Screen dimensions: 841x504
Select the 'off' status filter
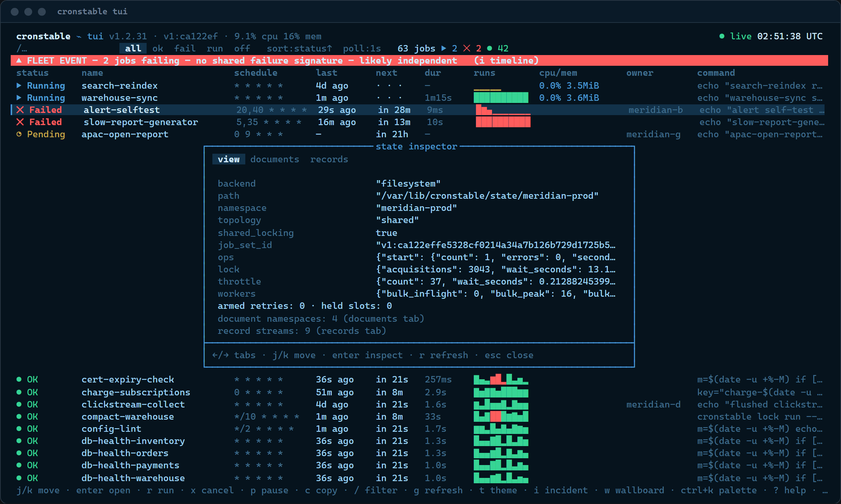click(x=242, y=48)
